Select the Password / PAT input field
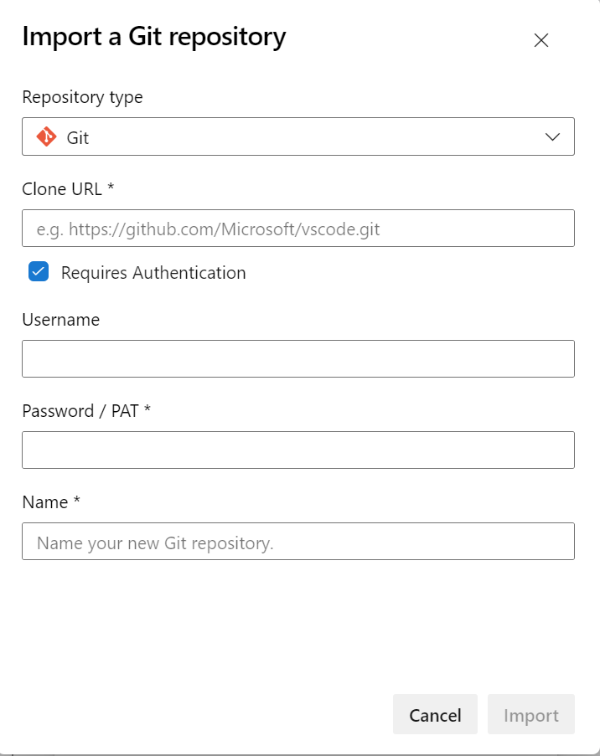Image resolution: width=600 pixels, height=756 pixels. pos(297,450)
